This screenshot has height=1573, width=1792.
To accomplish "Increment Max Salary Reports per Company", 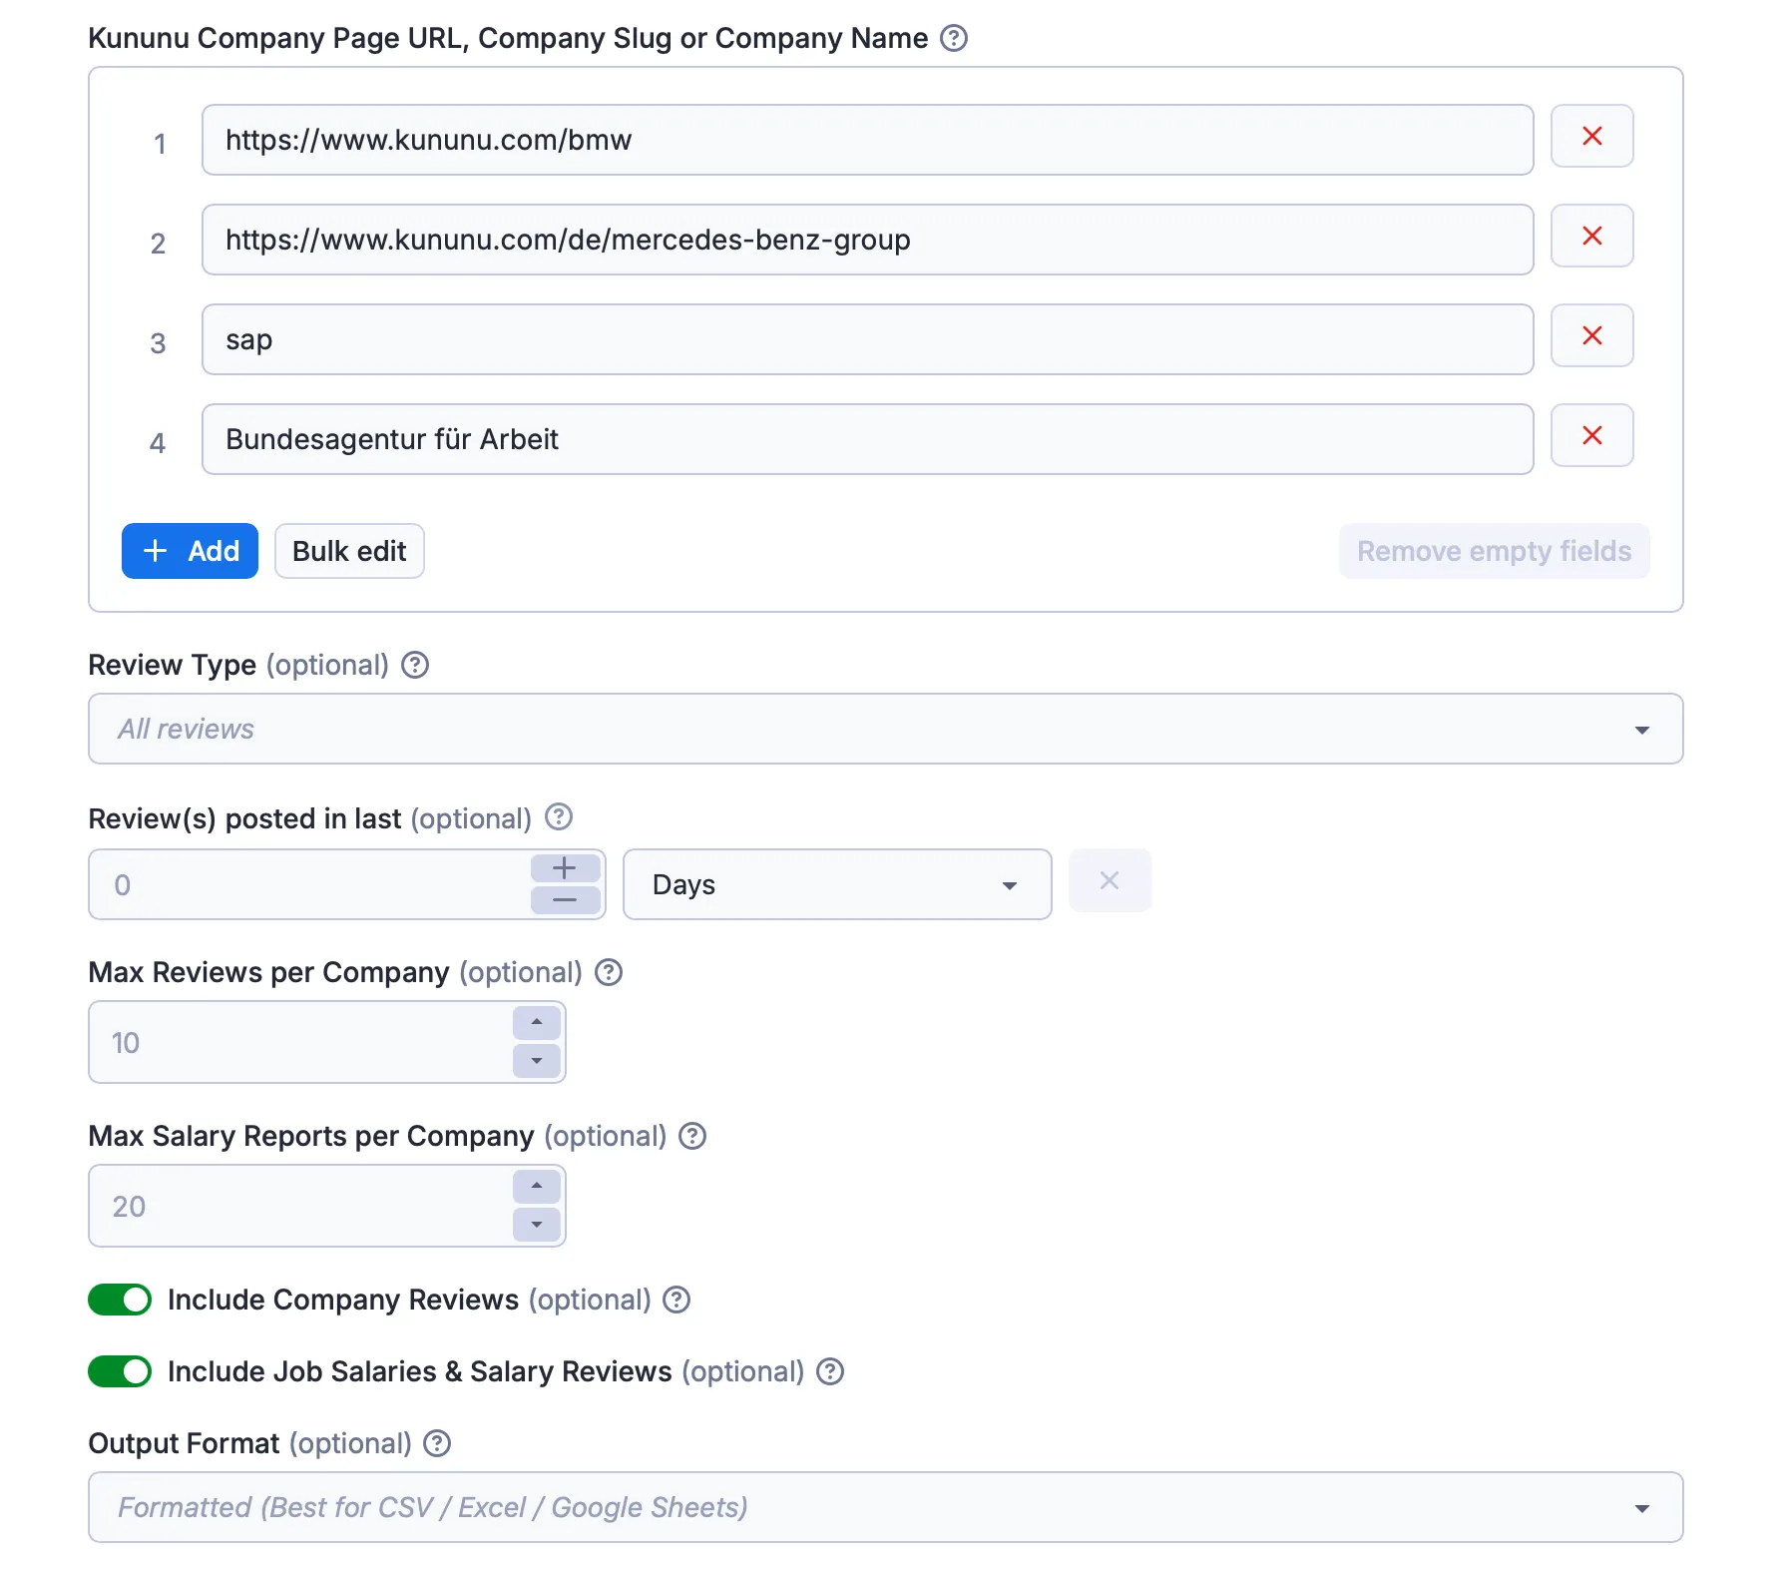I will pyautogui.click(x=537, y=1187).
